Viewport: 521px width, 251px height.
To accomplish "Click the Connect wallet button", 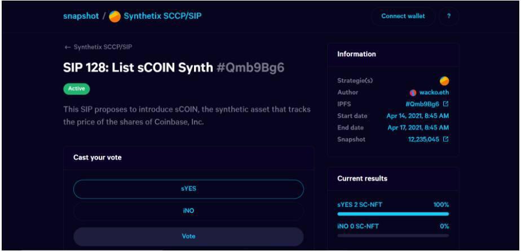I will (403, 16).
